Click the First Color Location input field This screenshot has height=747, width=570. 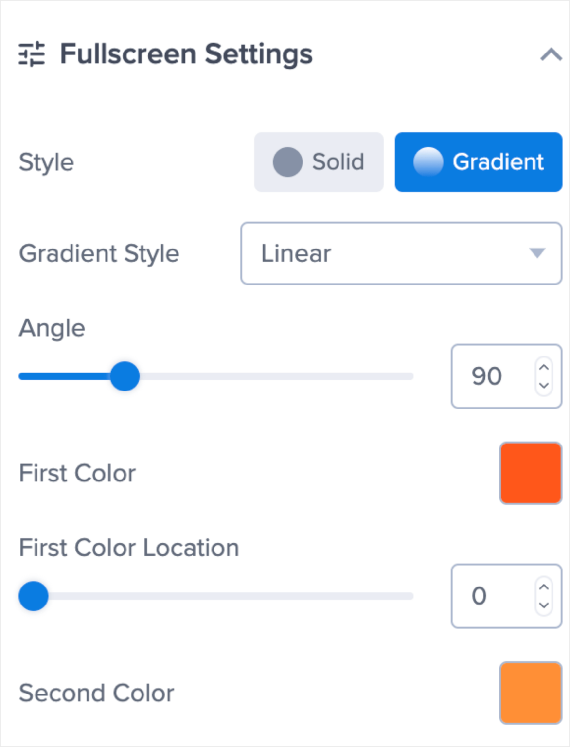pyautogui.click(x=489, y=596)
